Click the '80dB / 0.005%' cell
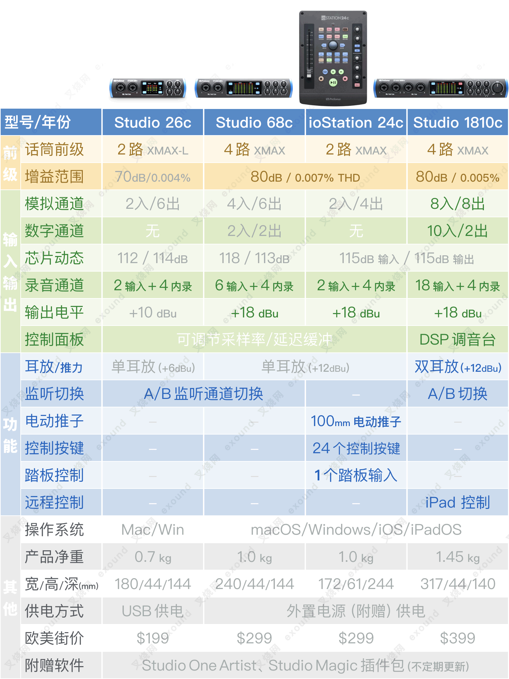509x679 pixels. (458, 177)
